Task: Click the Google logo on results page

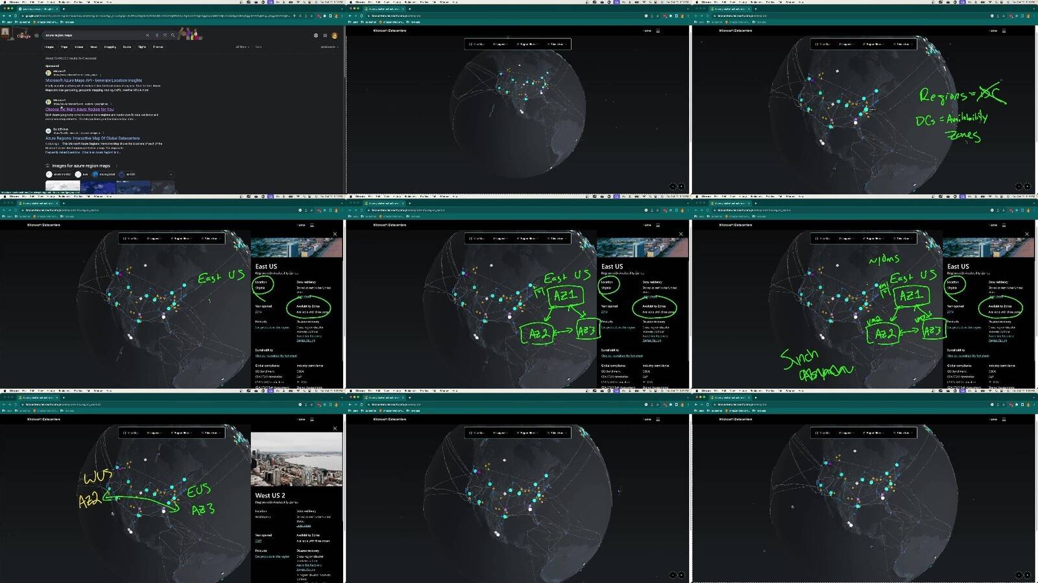Action: point(24,36)
